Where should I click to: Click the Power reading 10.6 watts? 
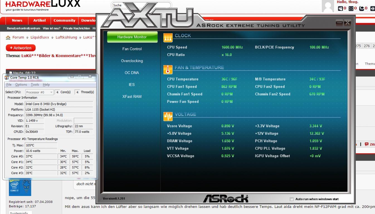click(x=41, y=151)
